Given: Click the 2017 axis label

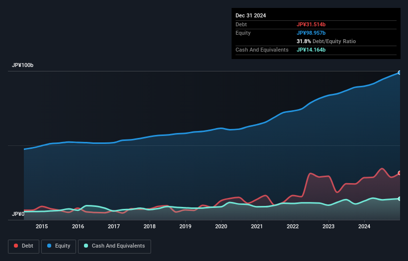Looking at the screenshot, I should pyautogui.click(x=114, y=226).
